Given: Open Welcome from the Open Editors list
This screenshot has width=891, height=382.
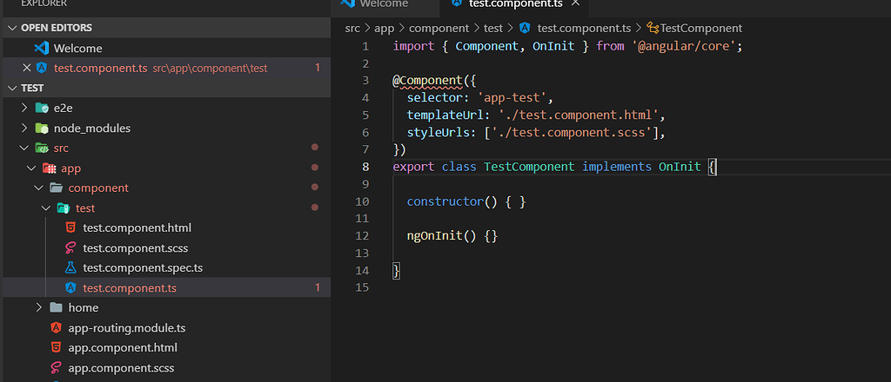Looking at the screenshot, I should click(x=77, y=48).
